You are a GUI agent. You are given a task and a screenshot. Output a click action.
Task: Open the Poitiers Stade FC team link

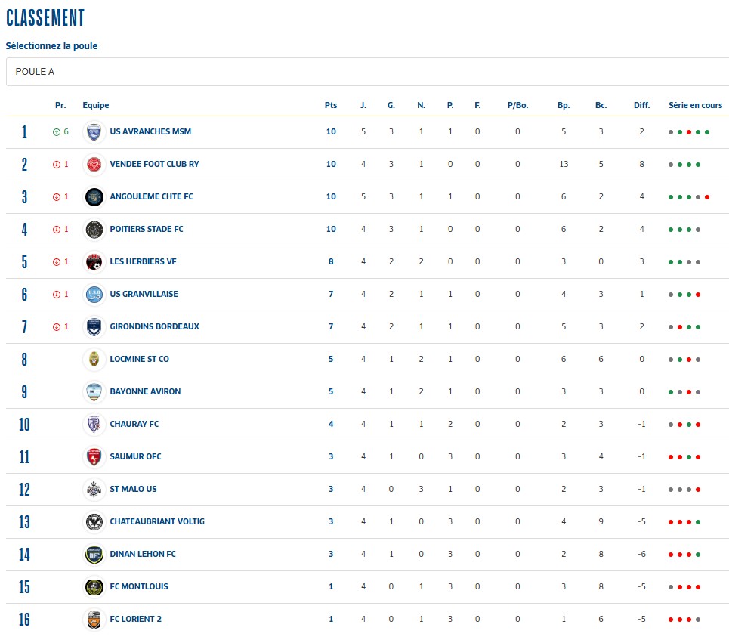coord(146,229)
